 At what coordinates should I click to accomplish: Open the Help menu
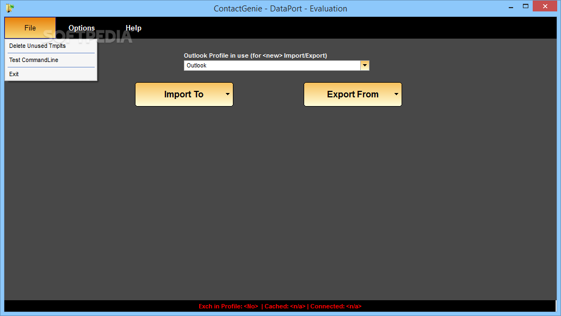(133, 28)
